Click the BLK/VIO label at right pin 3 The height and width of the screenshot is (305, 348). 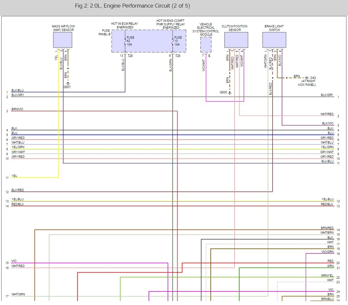(x=328, y=123)
